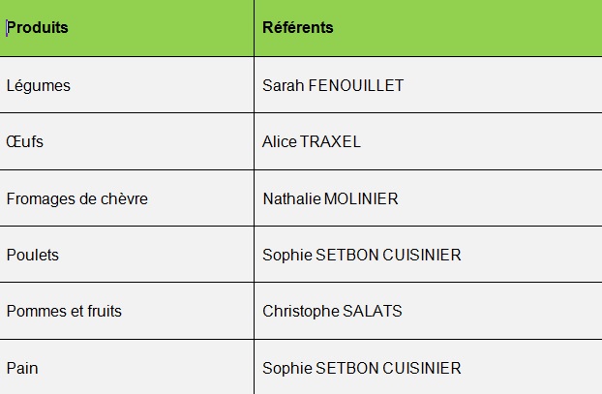Click the Produits header cell
Screen dimensions: 602x394
point(127,28)
